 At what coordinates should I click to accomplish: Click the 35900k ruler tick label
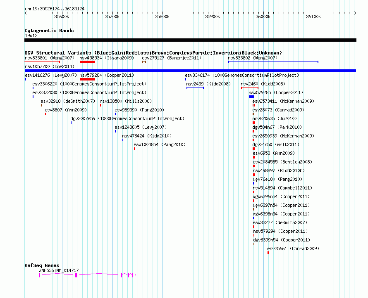pyautogui.click(x=213, y=17)
